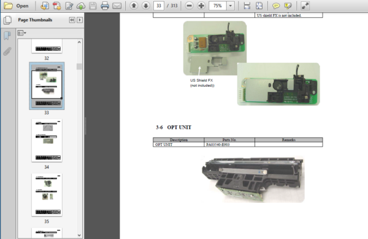Click the Add sticky note comment icon
Image resolution: width=368 pixels, height=239 pixels.
tap(276, 6)
